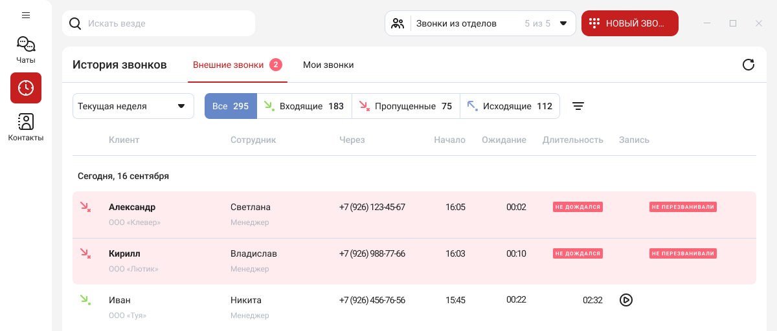Switch to the Мои звонки tab
This screenshot has width=777, height=331.
pos(328,65)
